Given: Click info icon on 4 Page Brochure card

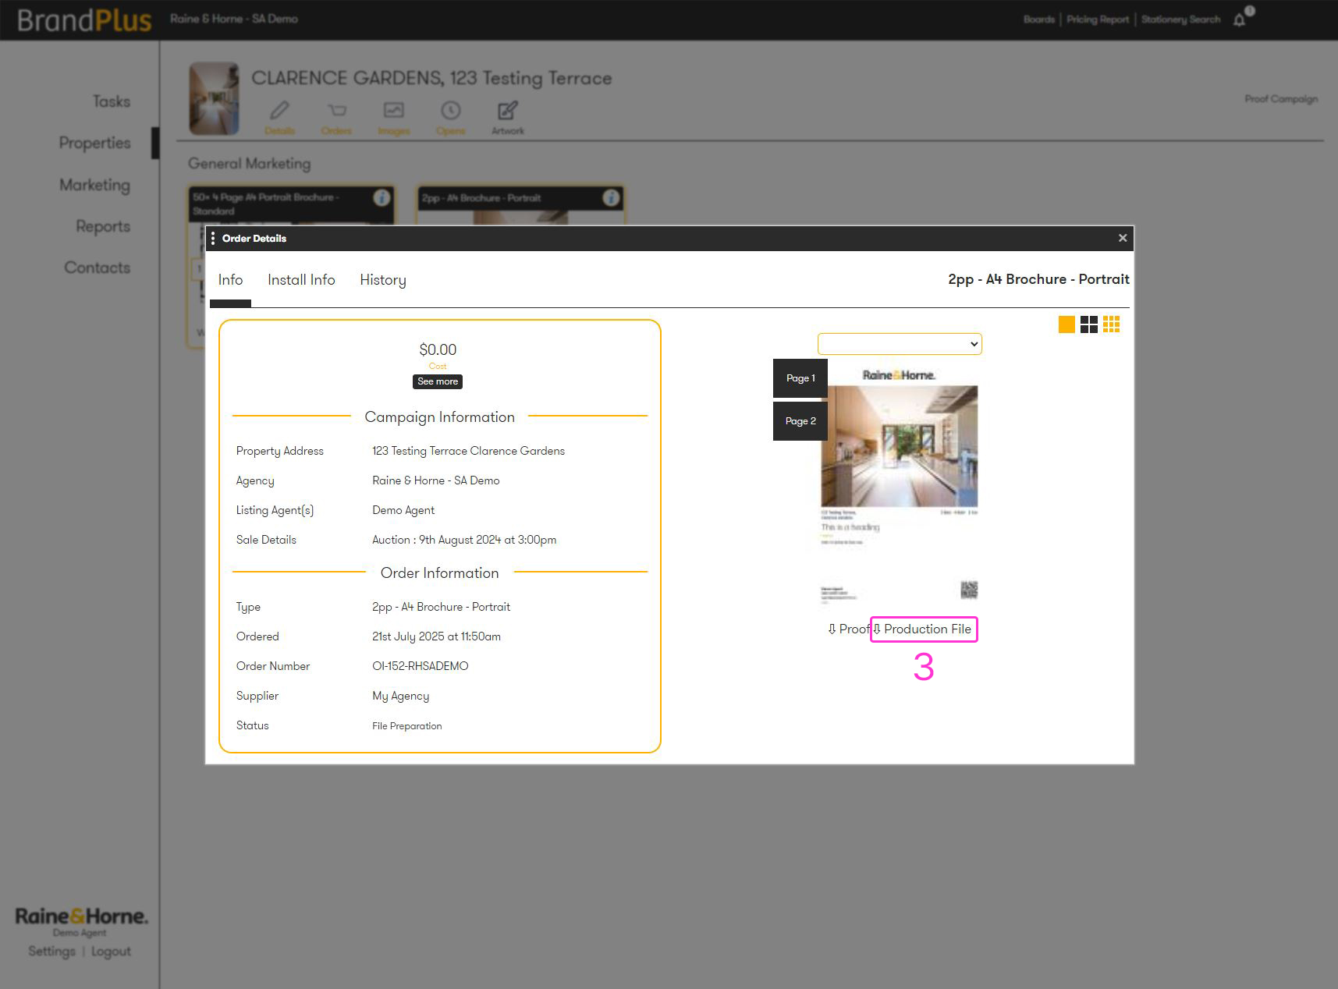Looking at the screenshot, I should click(x=382, y=197).
